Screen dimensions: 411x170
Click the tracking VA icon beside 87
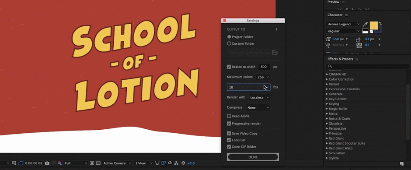tap(359, 45)
